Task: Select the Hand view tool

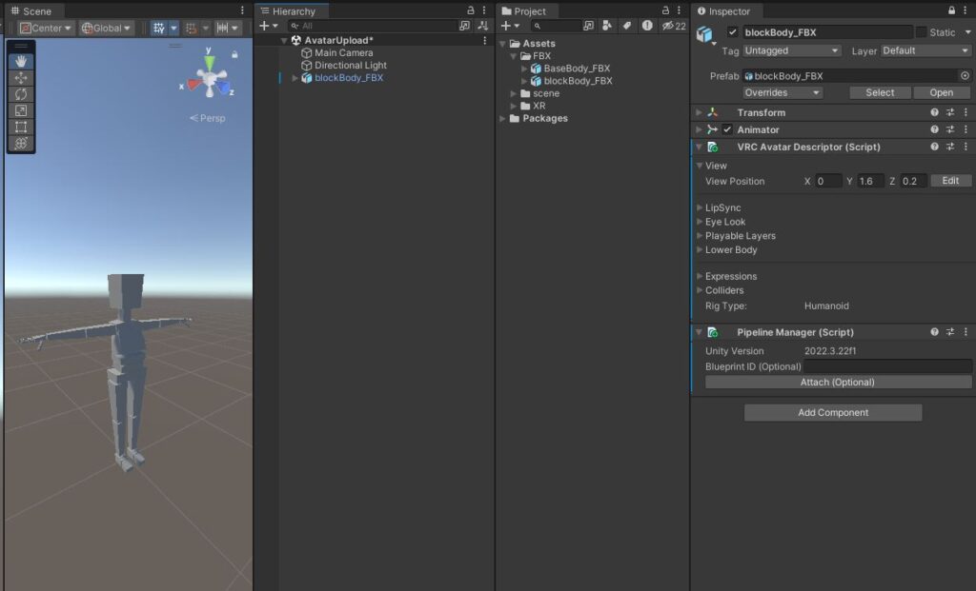Action: 21,61
